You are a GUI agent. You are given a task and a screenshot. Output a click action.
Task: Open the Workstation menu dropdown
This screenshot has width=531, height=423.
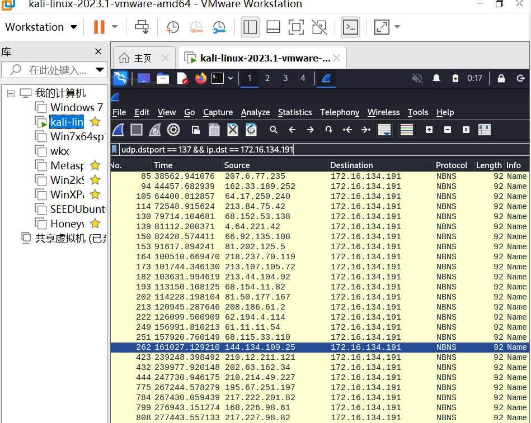coord(41,27)
